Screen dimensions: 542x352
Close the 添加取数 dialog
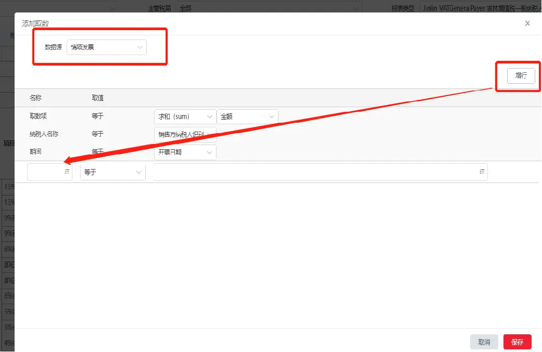pyautogui.click(x=527, y=23)
